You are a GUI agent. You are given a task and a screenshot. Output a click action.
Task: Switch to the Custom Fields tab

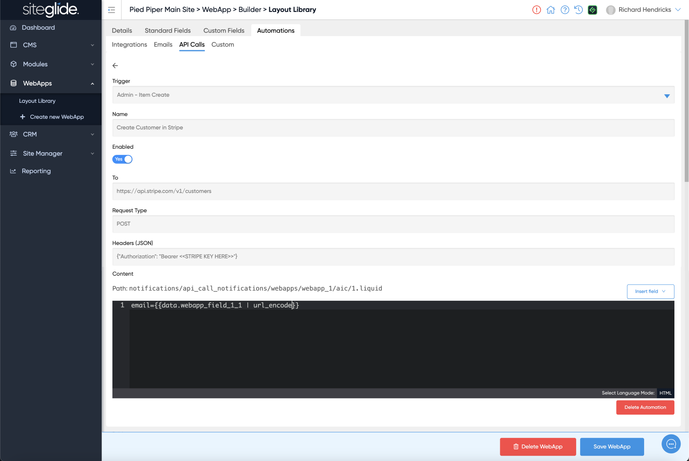click(224, 31)
